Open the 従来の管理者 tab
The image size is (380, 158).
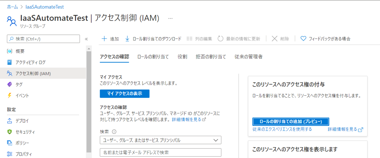point(249,57)
